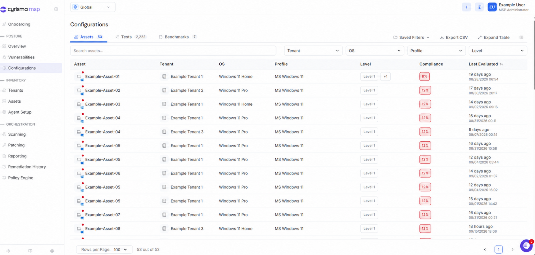Click Example-Asset-01 laptop device icon
This screenshot has height=255, width=535.
coord(79,77)
